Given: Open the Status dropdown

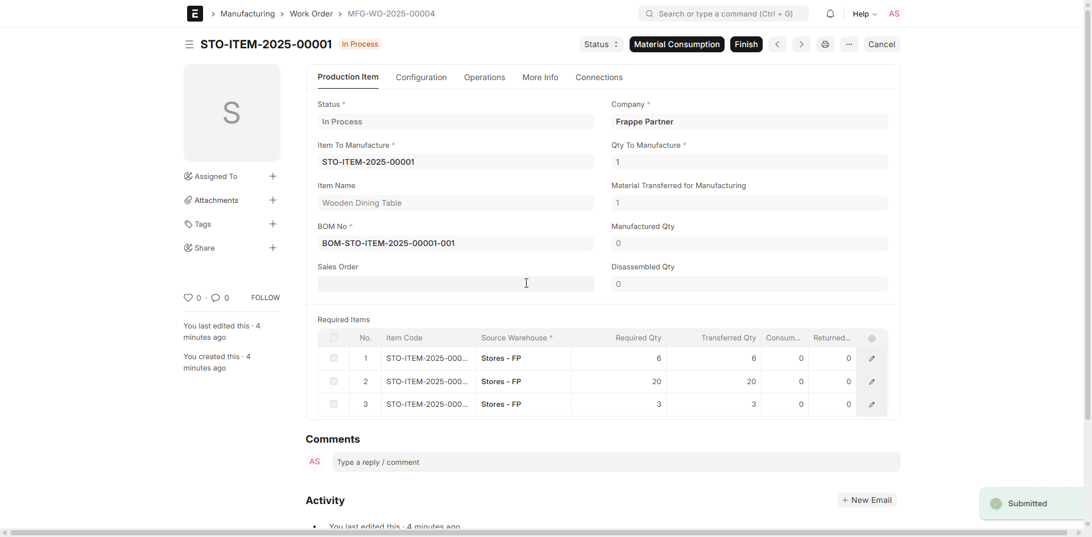Looking at the screenshot, I should tap(601, 44).
